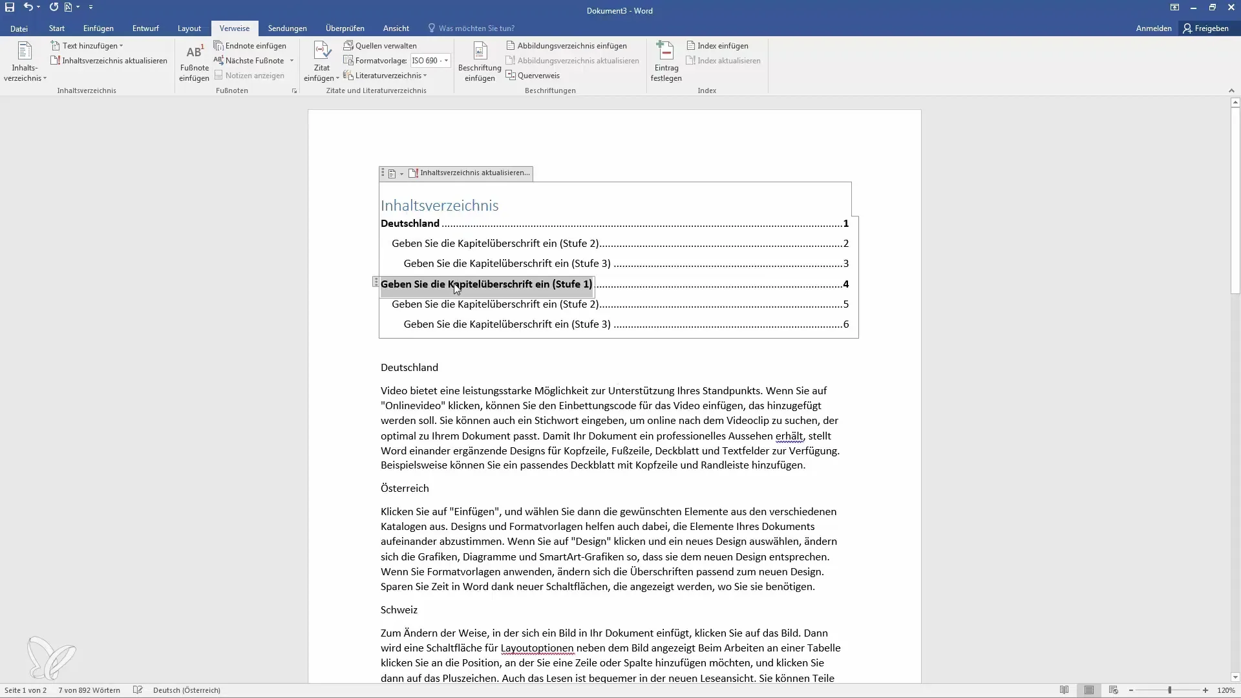
Task: Click the proofing status icon in status bar
Action: [138, 690]
